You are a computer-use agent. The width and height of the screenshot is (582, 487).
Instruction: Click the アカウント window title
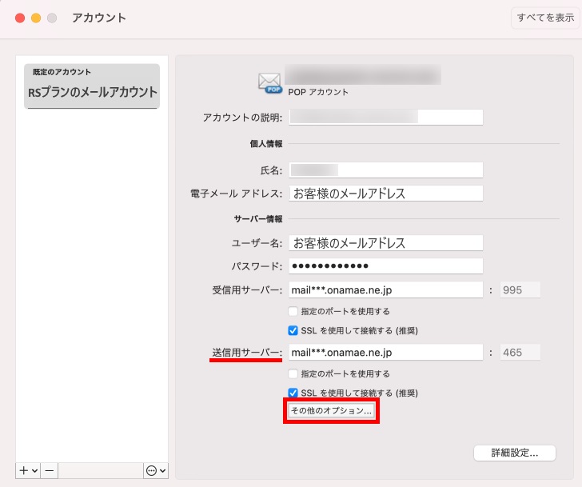[99, 18]
